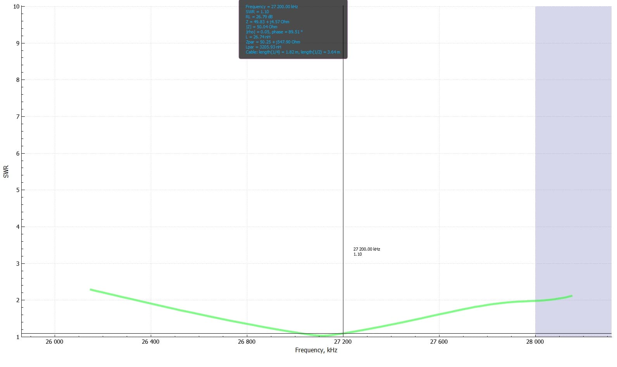The image size is (617, 367).
Task: Click the vertical "SWR" axis title
Action: 6,171
